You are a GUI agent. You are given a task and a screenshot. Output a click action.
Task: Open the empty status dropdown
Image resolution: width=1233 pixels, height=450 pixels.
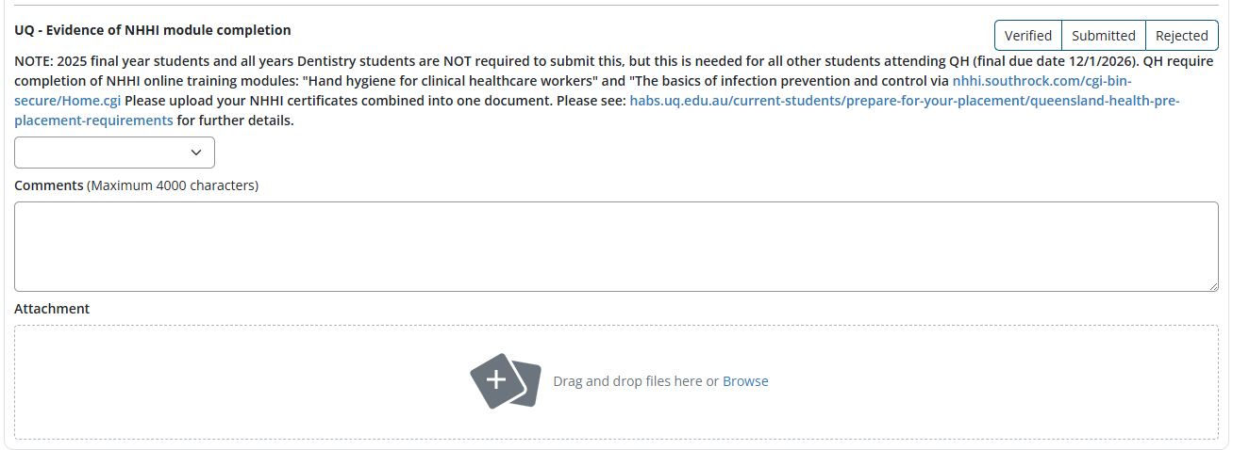click(114, 153)
